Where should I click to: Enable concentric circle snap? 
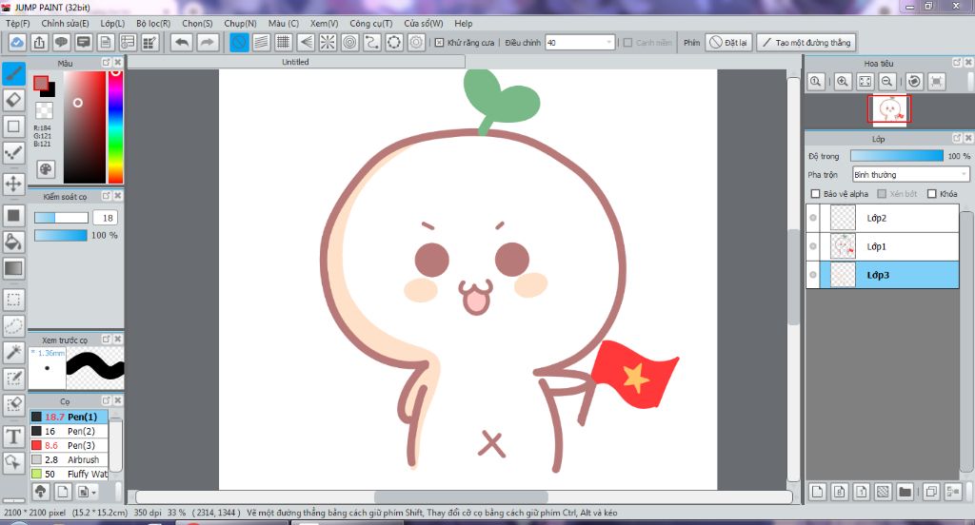[x=350, y=42]
